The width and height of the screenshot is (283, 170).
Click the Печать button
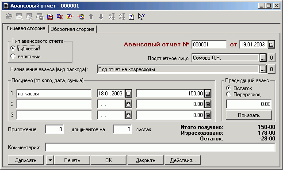72,160
